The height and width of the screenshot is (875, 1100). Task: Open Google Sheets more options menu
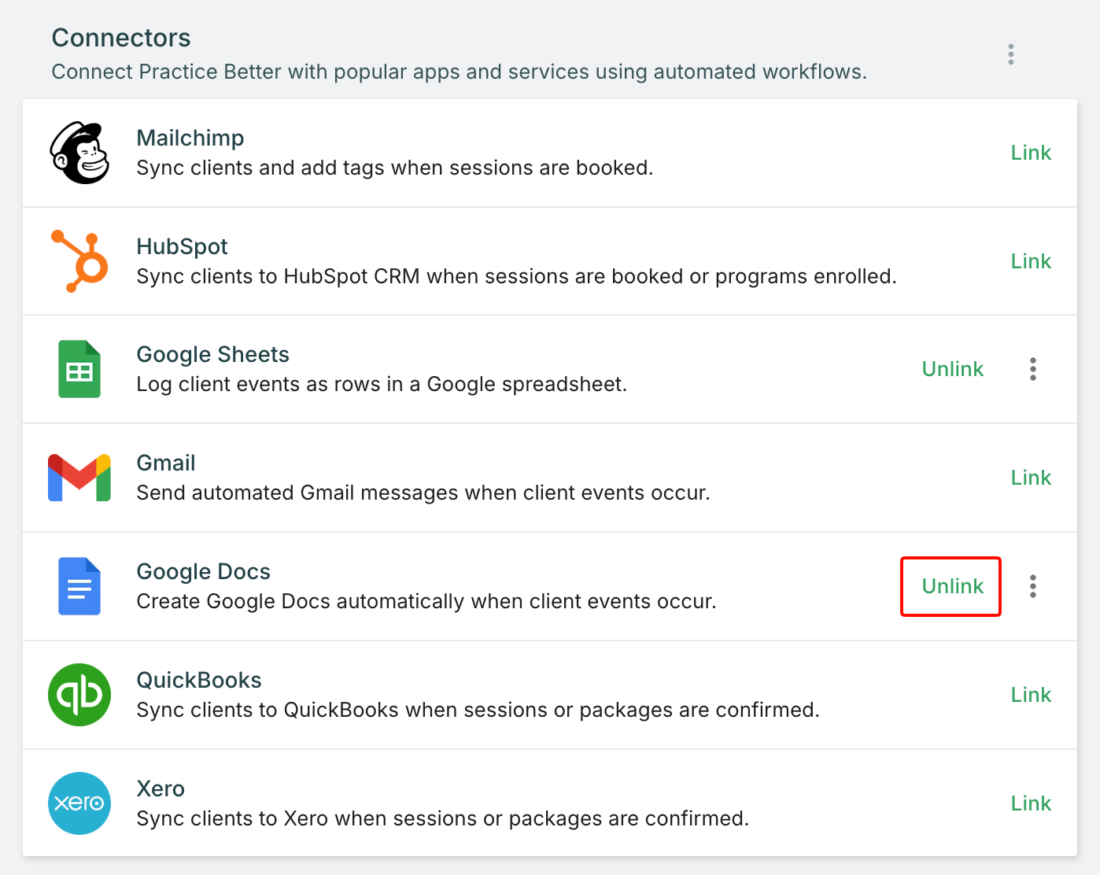1033,369
